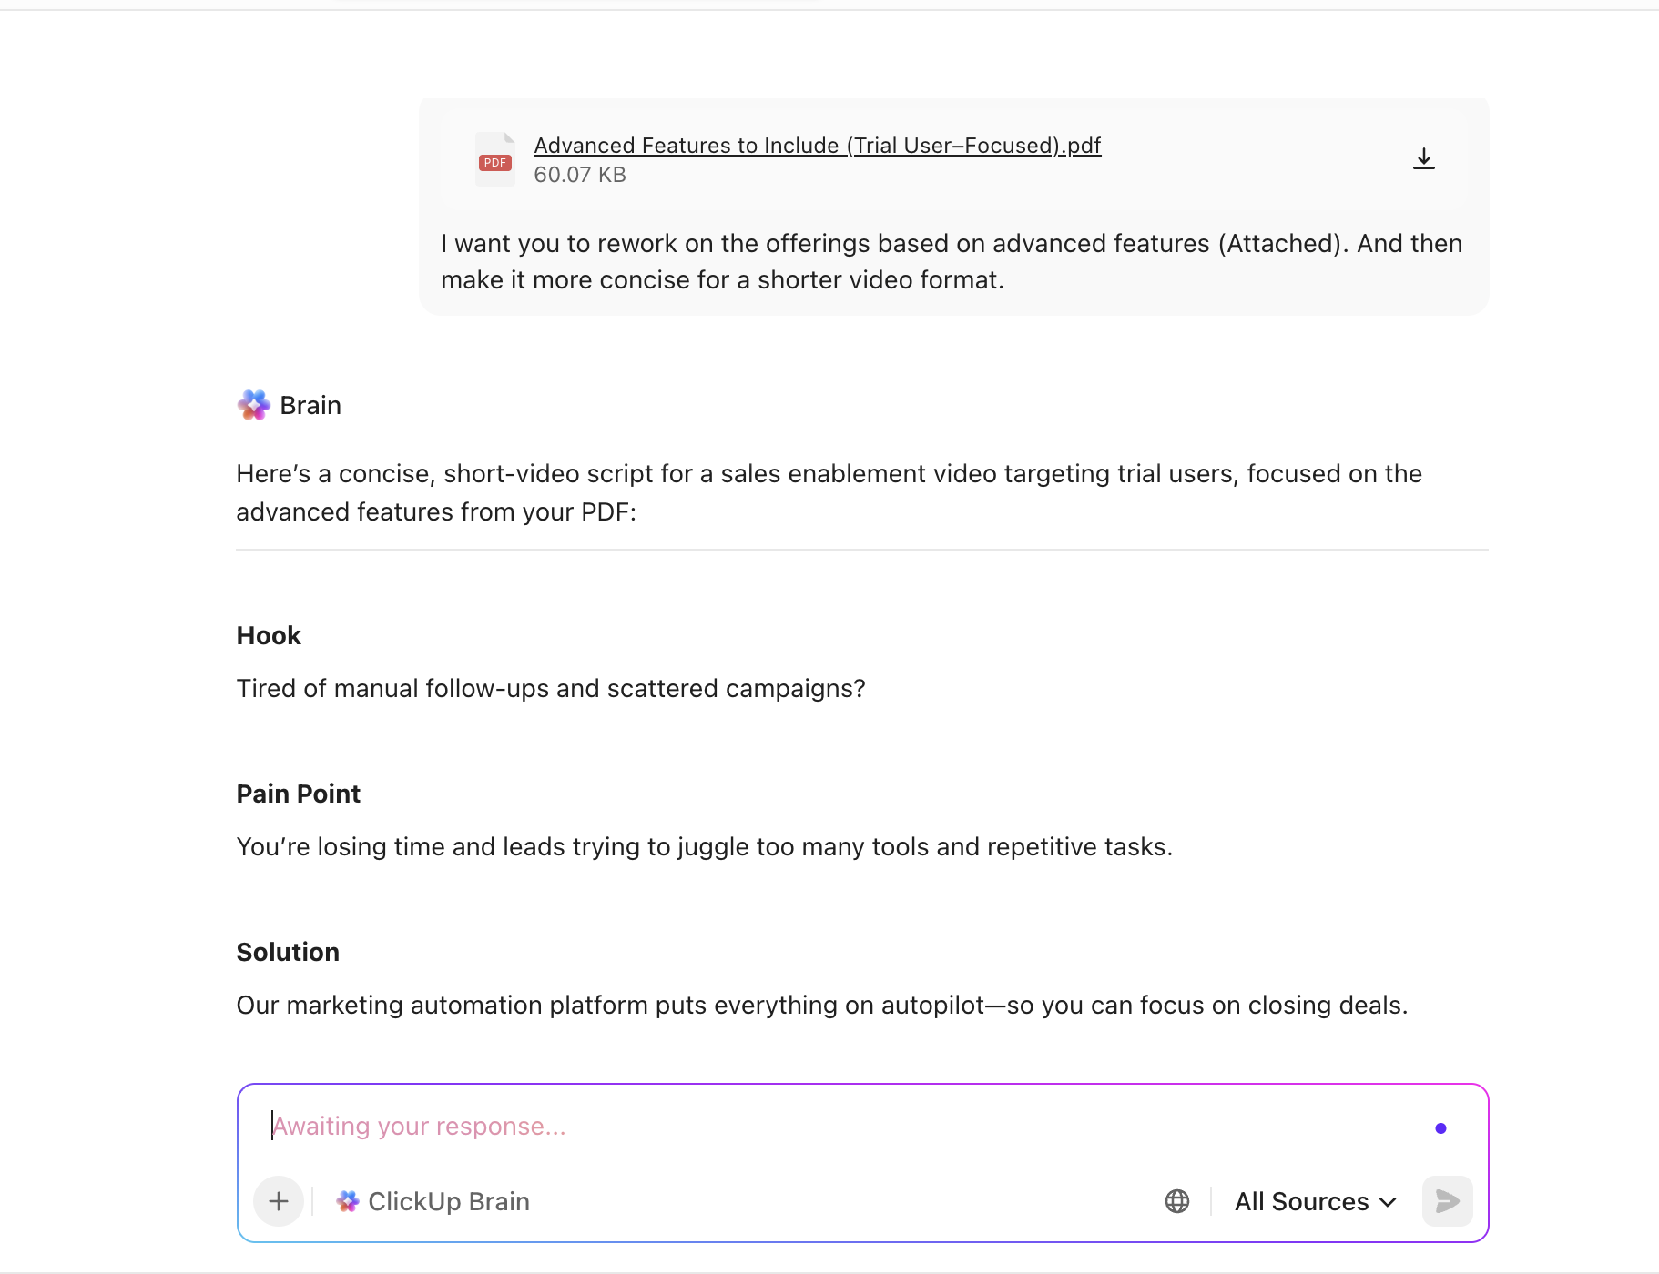Screen dimensions: 1659x1274
Task: Click the chevron beside All Sources
Action: pyautogui.click(x=1388, y=1201)
